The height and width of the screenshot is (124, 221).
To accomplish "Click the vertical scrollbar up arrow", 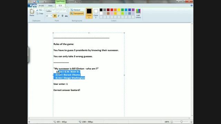I will point(192,24).
